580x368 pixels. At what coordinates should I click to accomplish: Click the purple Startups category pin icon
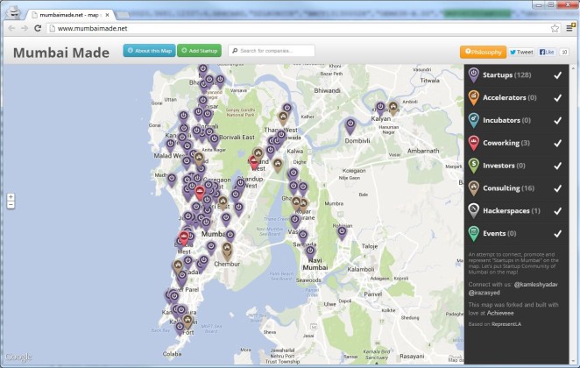click(x=473, y=75)
